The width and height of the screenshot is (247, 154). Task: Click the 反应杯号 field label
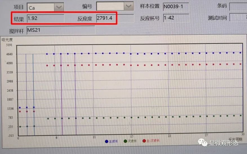click(x=150, y=18)
